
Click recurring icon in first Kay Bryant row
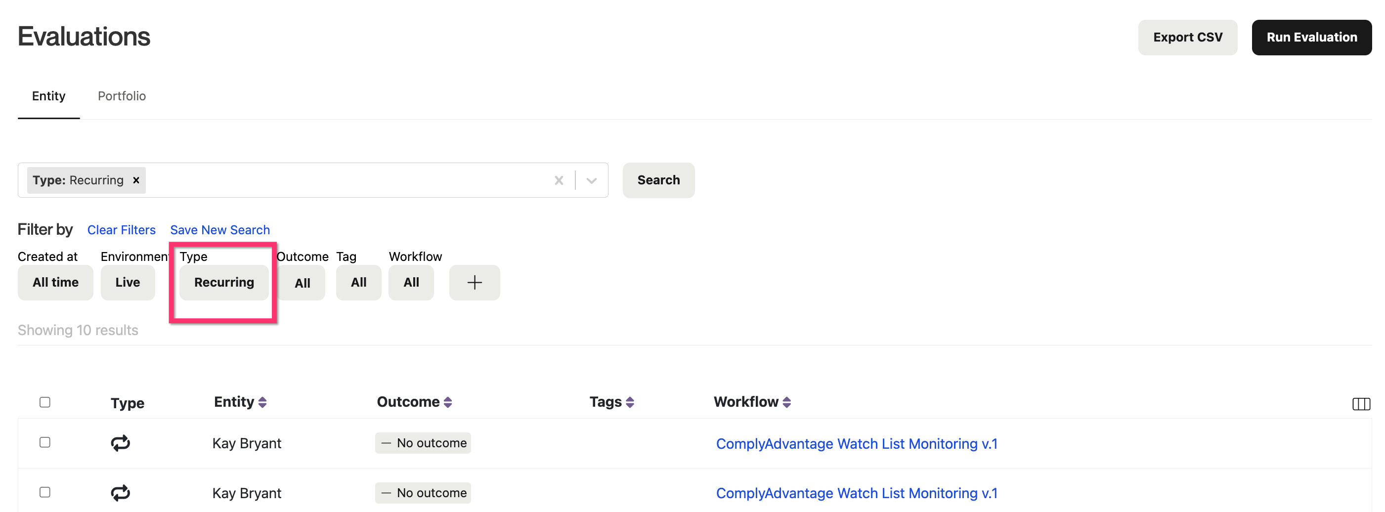(121, 443)
